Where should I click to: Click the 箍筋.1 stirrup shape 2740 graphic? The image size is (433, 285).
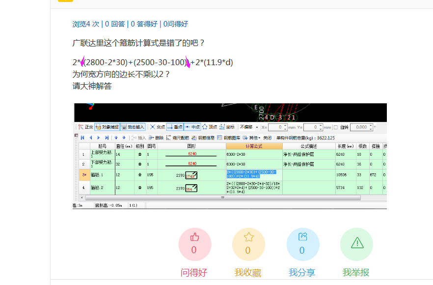pyautogui.click(x=191, y=175)
